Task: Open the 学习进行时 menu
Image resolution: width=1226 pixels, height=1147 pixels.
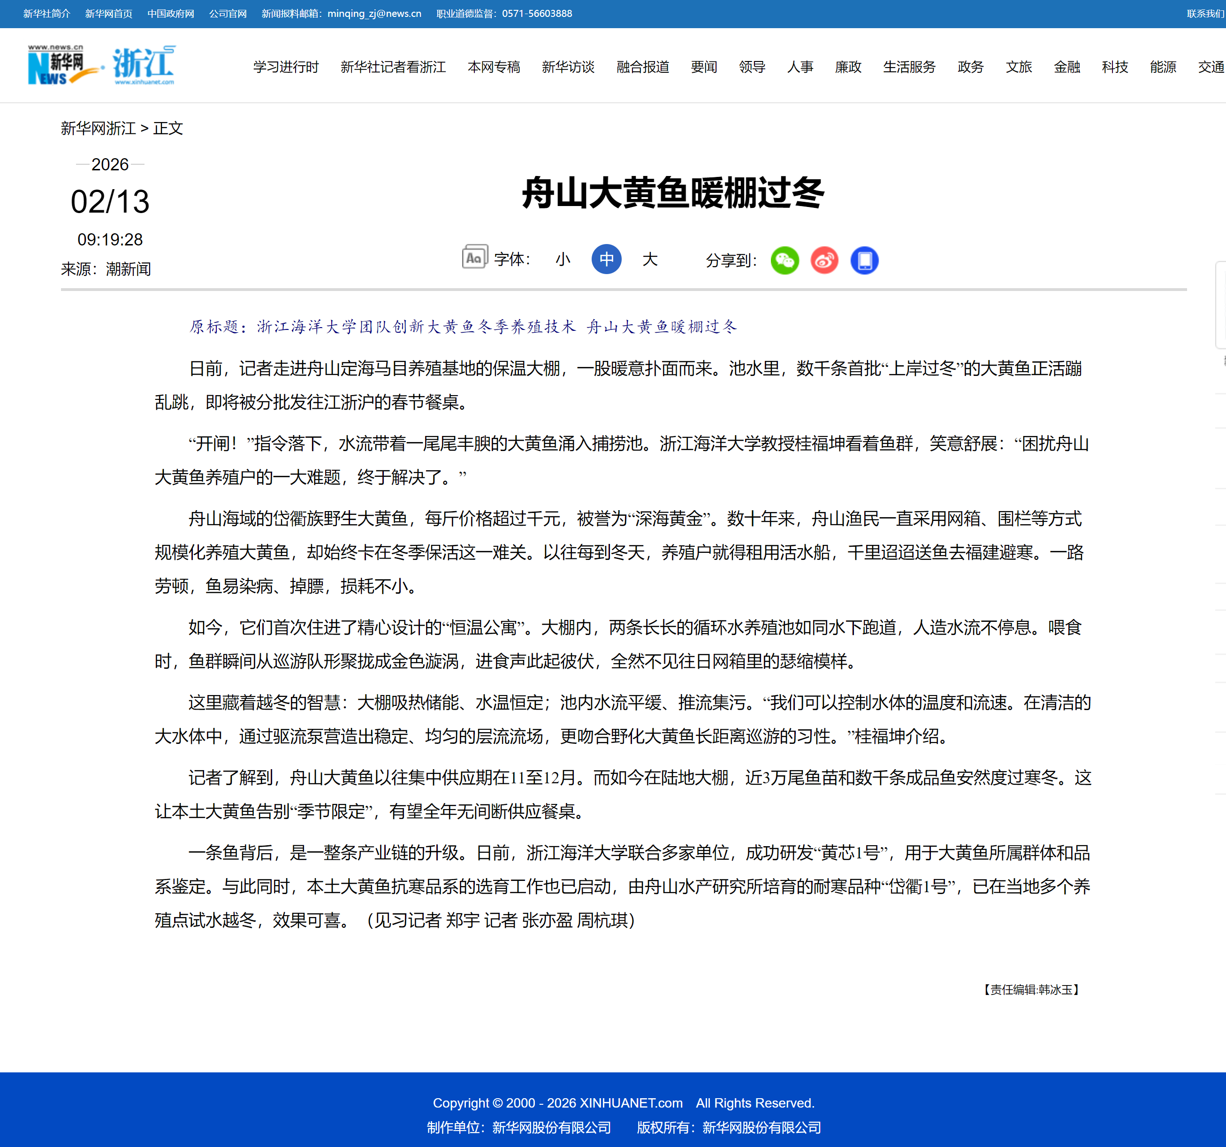Action: [286, 67]
